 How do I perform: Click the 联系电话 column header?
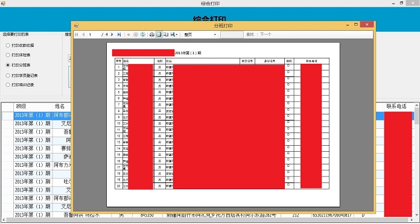point(396,107)
